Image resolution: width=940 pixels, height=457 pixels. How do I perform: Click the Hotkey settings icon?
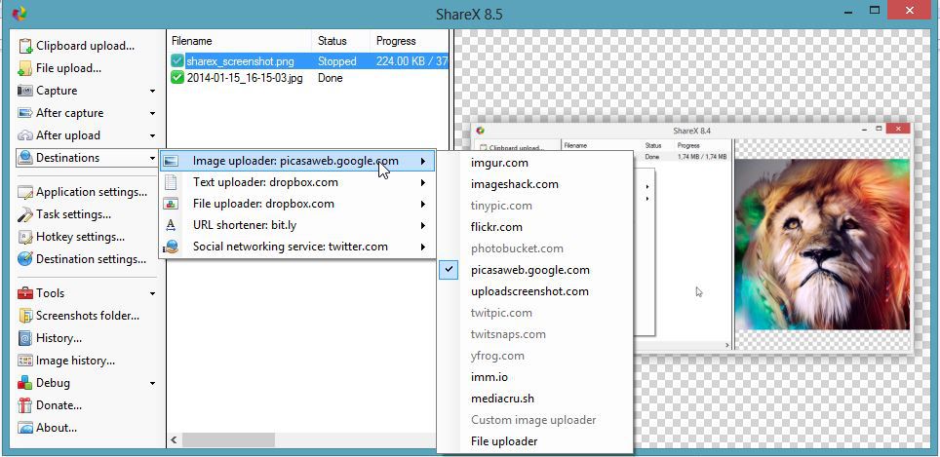(x=25, y=237)
